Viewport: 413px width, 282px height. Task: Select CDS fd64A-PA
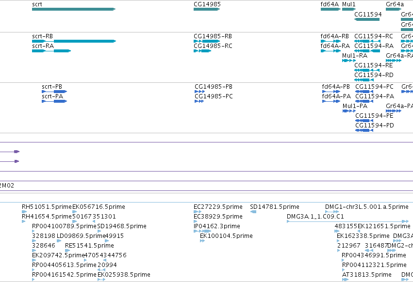coord(331,101)
